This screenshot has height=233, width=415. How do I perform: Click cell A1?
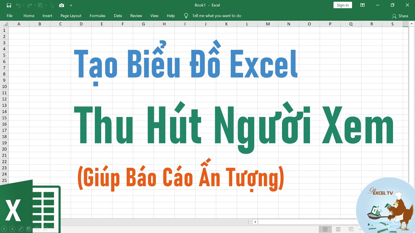click(19, 30)
